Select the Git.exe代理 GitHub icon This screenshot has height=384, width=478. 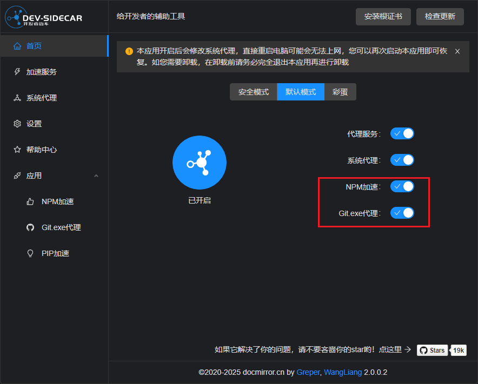tap(30, 227)
